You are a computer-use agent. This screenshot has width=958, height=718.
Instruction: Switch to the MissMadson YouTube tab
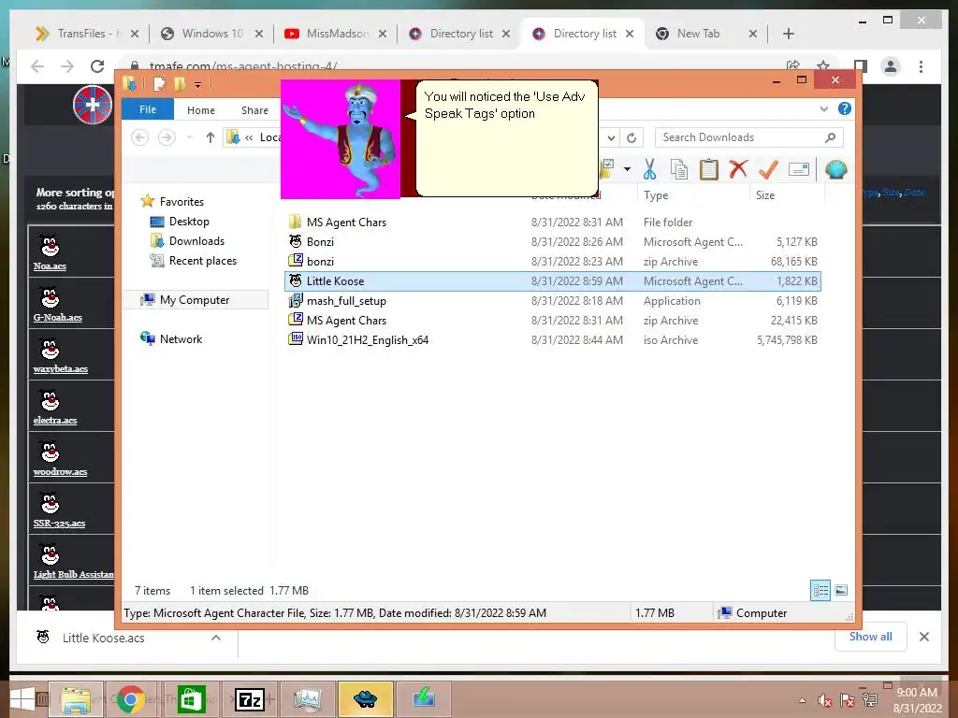pos(337,34)
